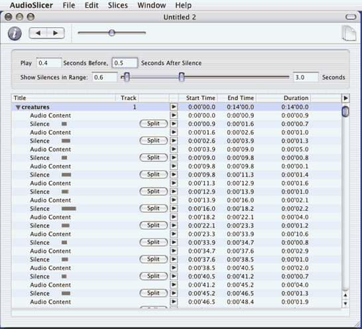Open the AudioSlicer application menu

(31, 5)
